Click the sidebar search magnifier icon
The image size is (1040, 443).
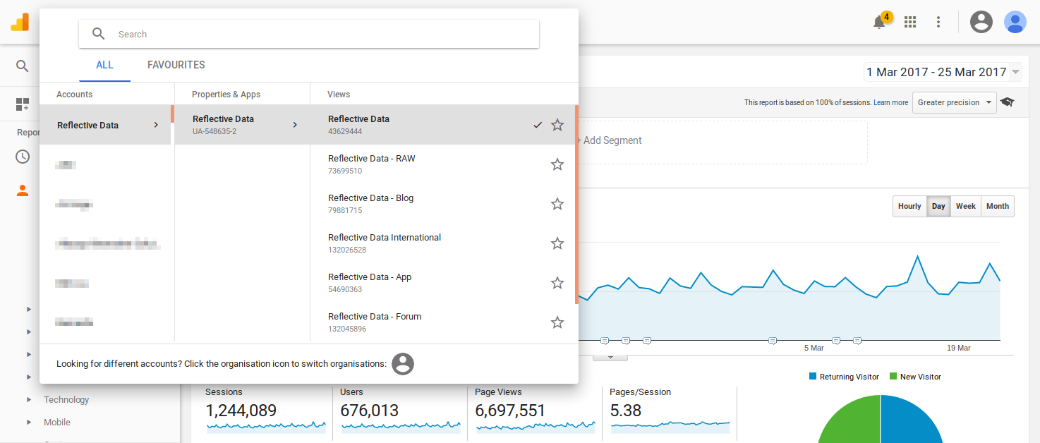pos(23,66)
